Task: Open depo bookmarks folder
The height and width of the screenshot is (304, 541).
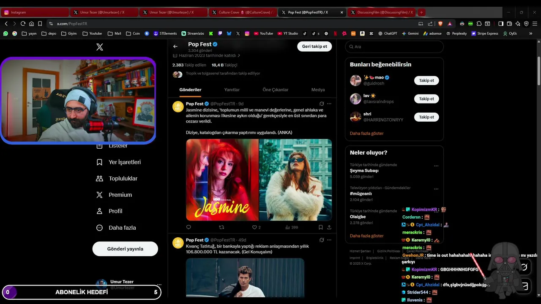Action: click(49, 33)
